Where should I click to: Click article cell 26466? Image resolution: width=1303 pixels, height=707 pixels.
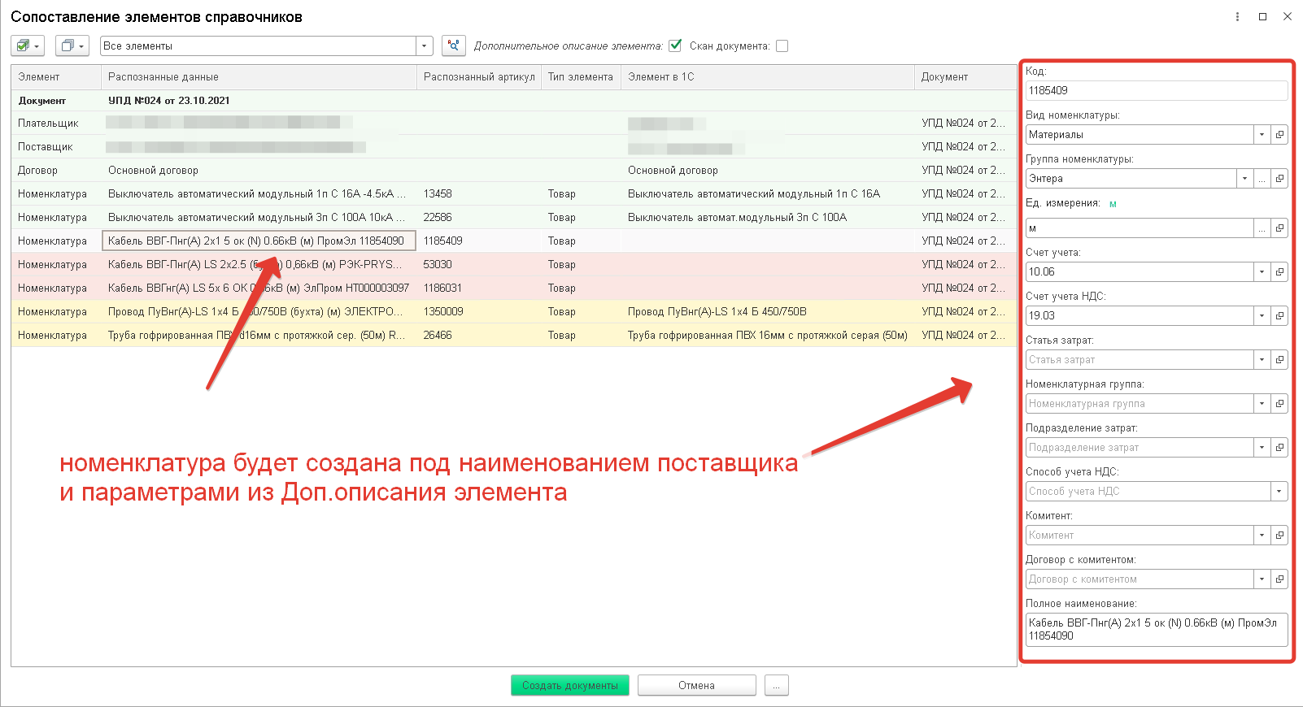click(x=479, y=336)
